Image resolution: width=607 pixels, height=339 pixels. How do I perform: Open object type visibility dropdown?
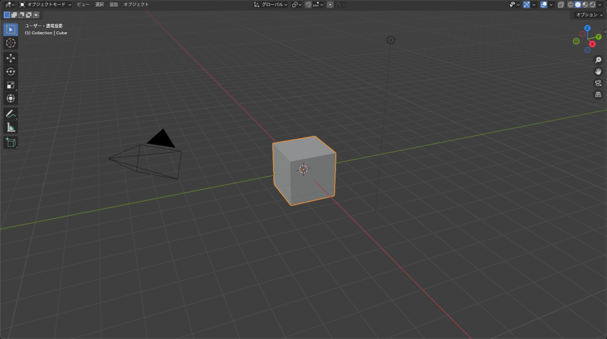pyautogui.click(x=515, y=5)
